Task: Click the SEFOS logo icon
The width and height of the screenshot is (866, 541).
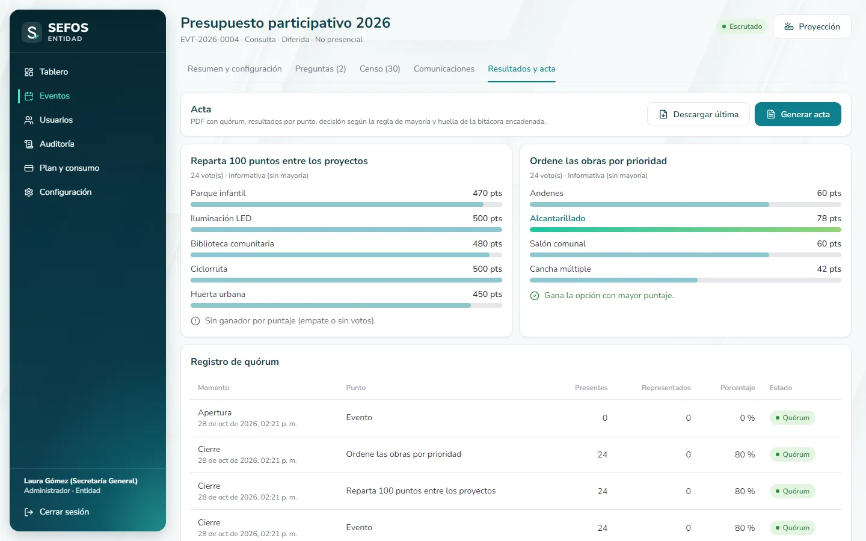Action: 32,32
